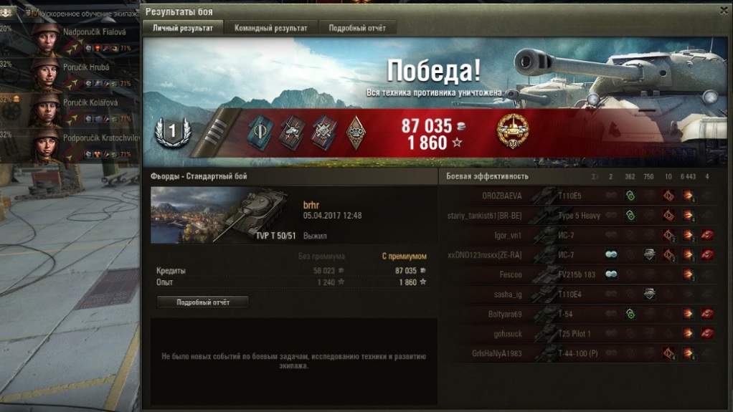Switch to Командный результат tab
733x412 pixels.
click(x=270, y=28)
